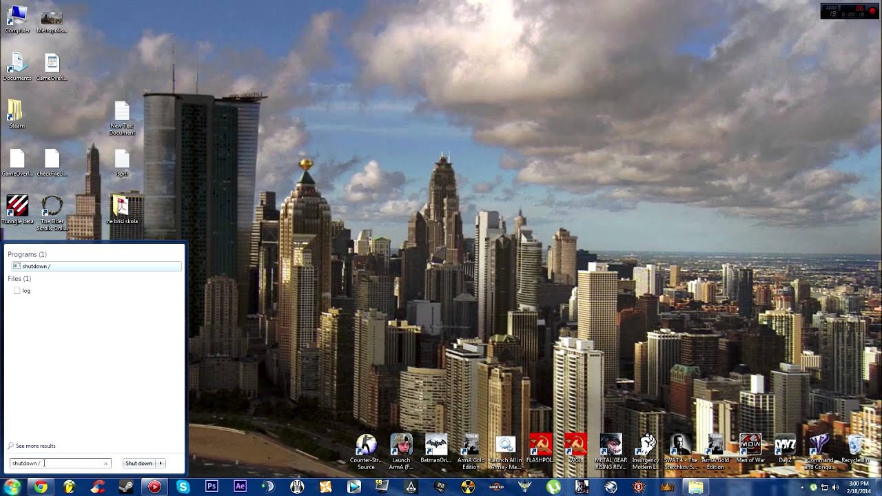Launch METAL GEAR RISING shortcut
Image resolution: width=882 pixels, height=496 pixels.
(x=611, y=452)
